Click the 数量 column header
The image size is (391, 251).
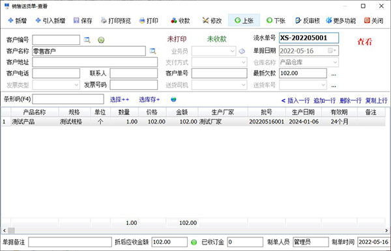pyautogui.click(x=124, y=112)
